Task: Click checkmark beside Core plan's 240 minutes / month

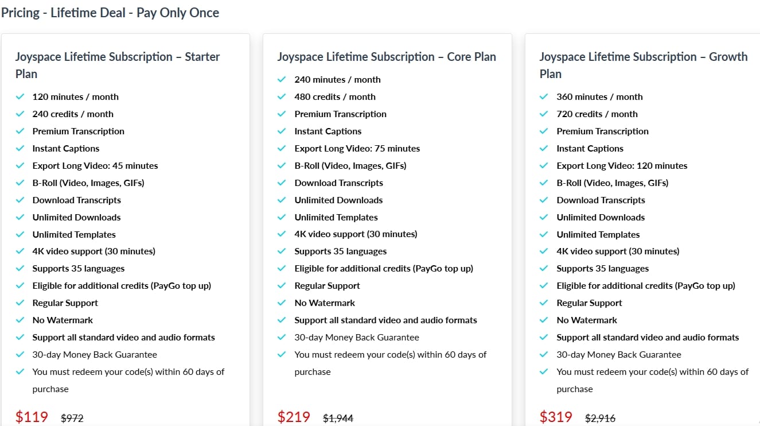Action: (x=282, y=80)
